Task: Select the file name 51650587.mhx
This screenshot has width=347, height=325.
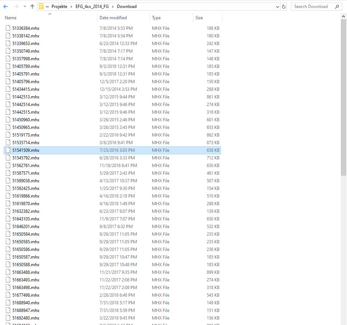Action: (26, 257)
